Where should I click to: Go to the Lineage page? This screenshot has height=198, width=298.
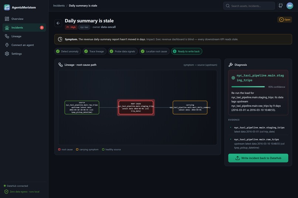(24, 36)
